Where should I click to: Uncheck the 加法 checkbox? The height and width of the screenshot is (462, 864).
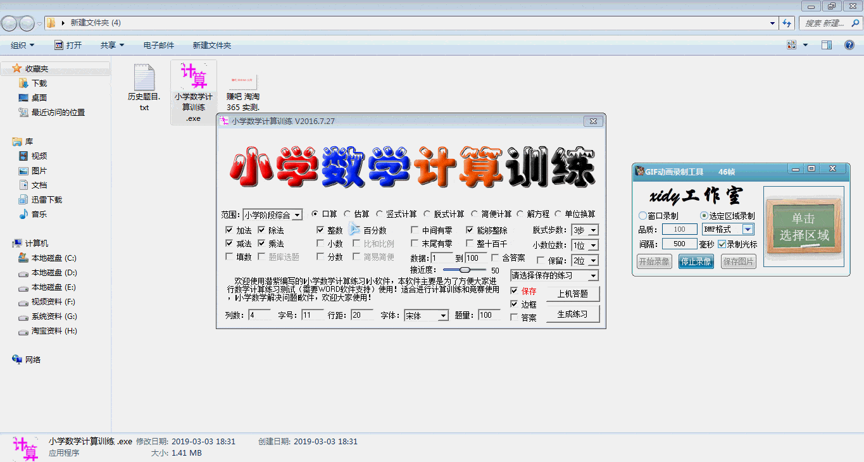(x=229, y=230)
